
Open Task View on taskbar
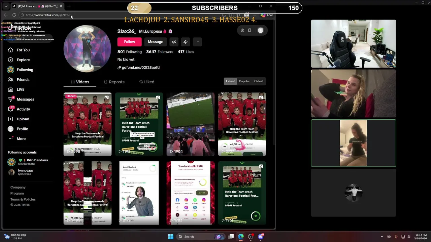[x=231, y=237]
